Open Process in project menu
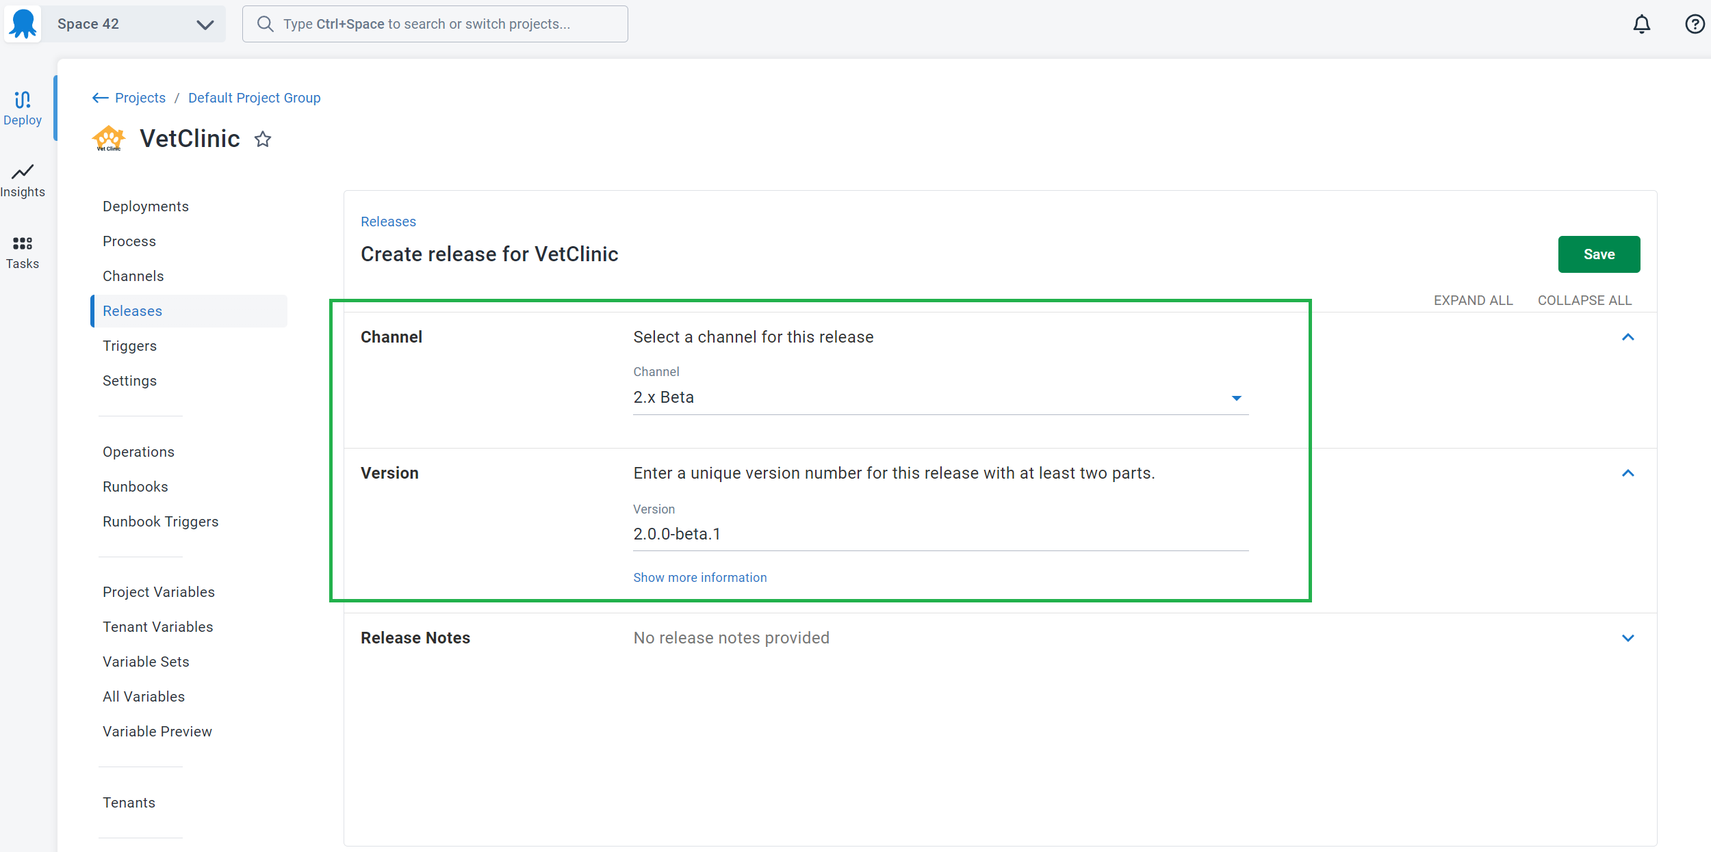Viewport: 1711px width, 852px height. pos(129,241)
